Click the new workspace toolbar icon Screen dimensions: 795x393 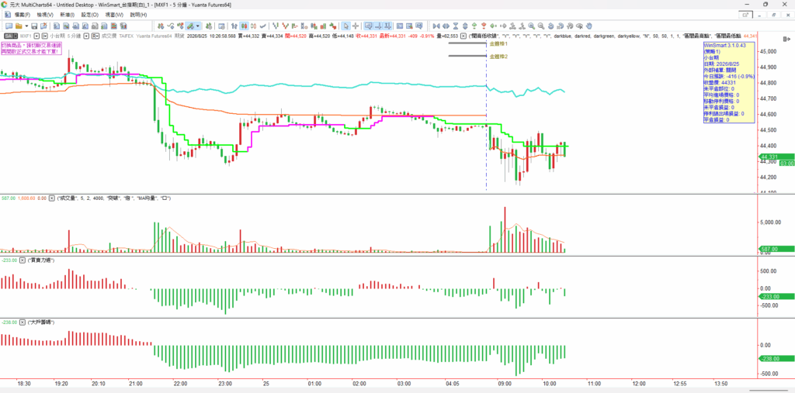[x=9, y=26]
